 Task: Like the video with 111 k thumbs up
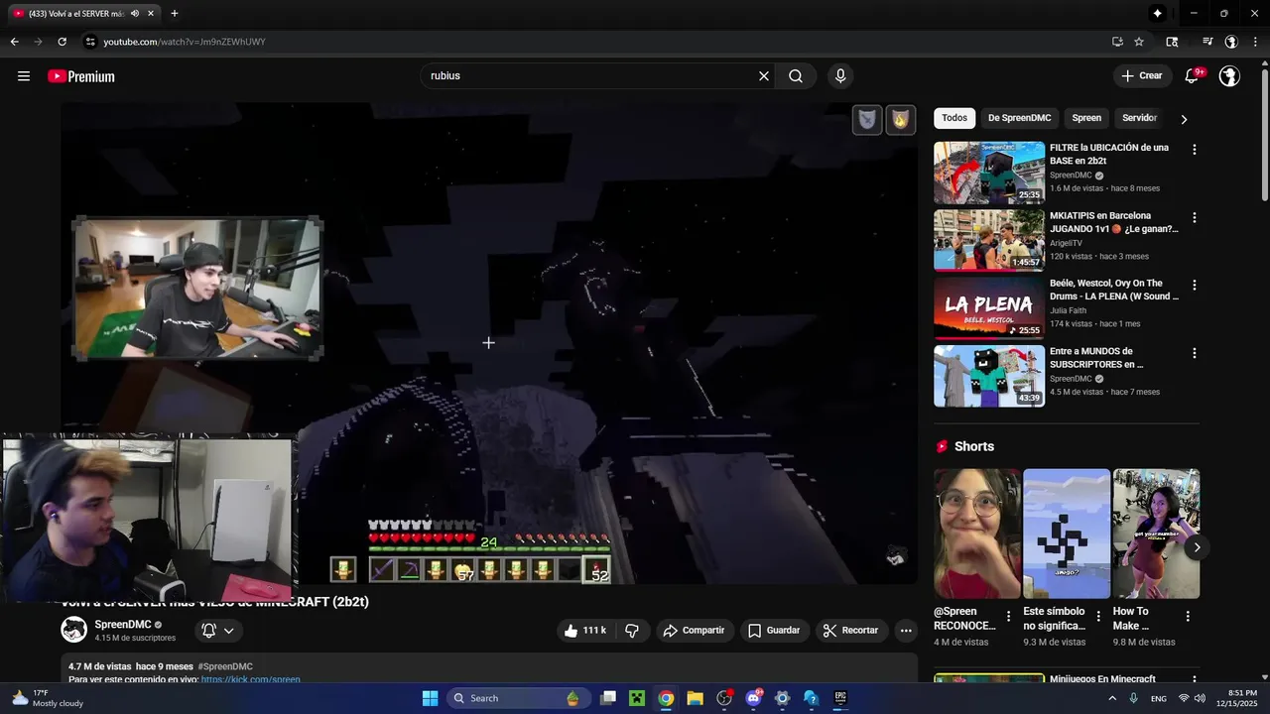pos(584,631)
